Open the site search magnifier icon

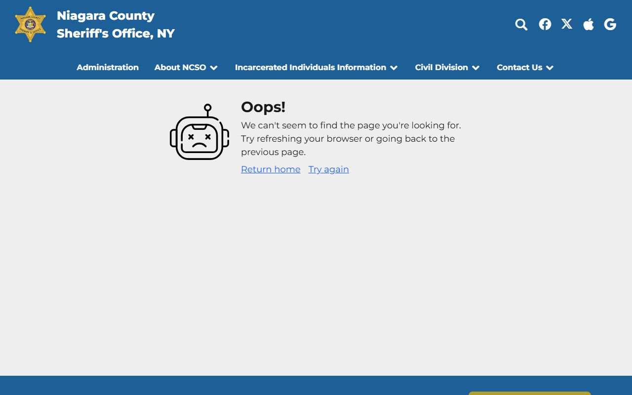(521, 24)
